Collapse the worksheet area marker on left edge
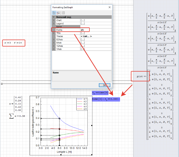The image size is (179, 157). point(2,84)
